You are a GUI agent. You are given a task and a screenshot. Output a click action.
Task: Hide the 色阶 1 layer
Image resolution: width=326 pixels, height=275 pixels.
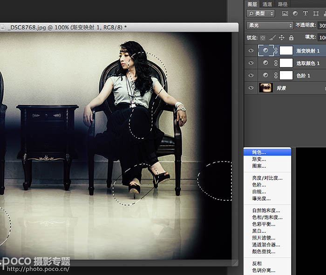click(251, 75)
